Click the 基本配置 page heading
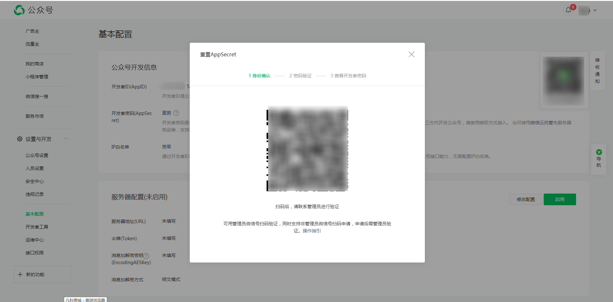The width and height of the screenshot is (613, 302). pos(115,34)
